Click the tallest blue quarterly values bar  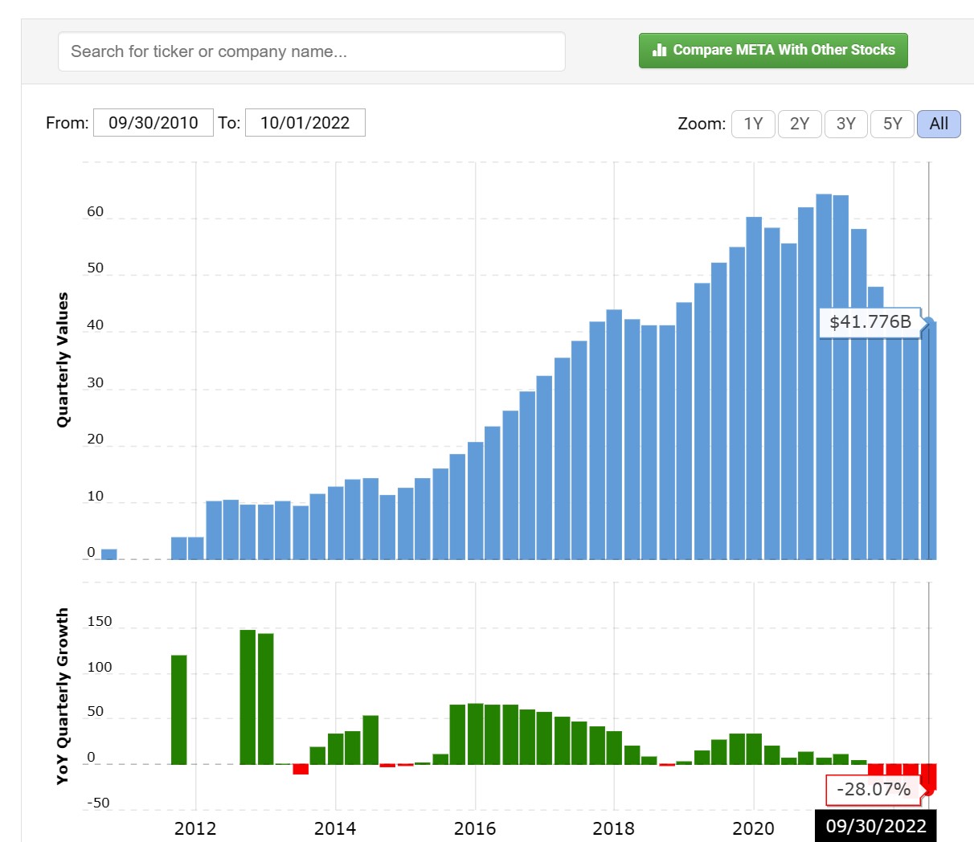[x=824, y=376]
